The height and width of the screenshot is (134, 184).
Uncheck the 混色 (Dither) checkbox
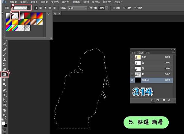(x=125, y=8)
